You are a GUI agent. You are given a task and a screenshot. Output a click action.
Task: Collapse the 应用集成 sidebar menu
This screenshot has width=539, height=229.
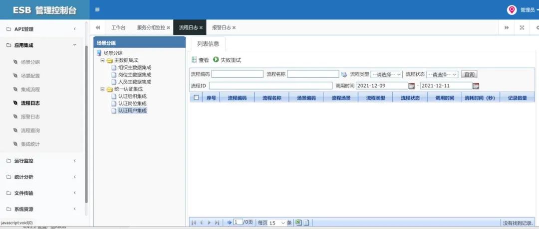(x=41, y=45)
